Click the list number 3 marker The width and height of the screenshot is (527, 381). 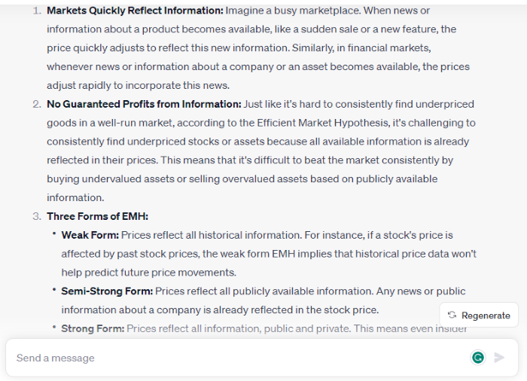(37, 216)
